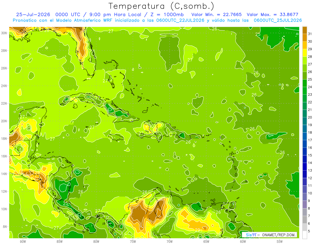Select the date 25-Jul-2026 in header

coord(33,15)
